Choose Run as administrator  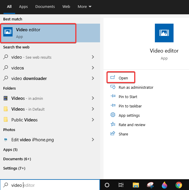click(x=136, y=87)
